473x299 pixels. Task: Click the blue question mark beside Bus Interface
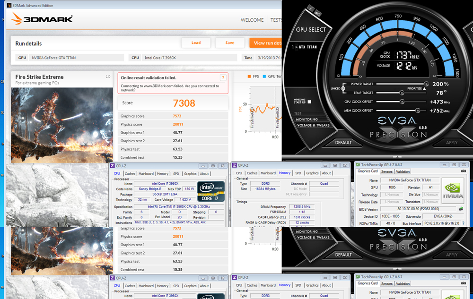[x=464, y=223]
